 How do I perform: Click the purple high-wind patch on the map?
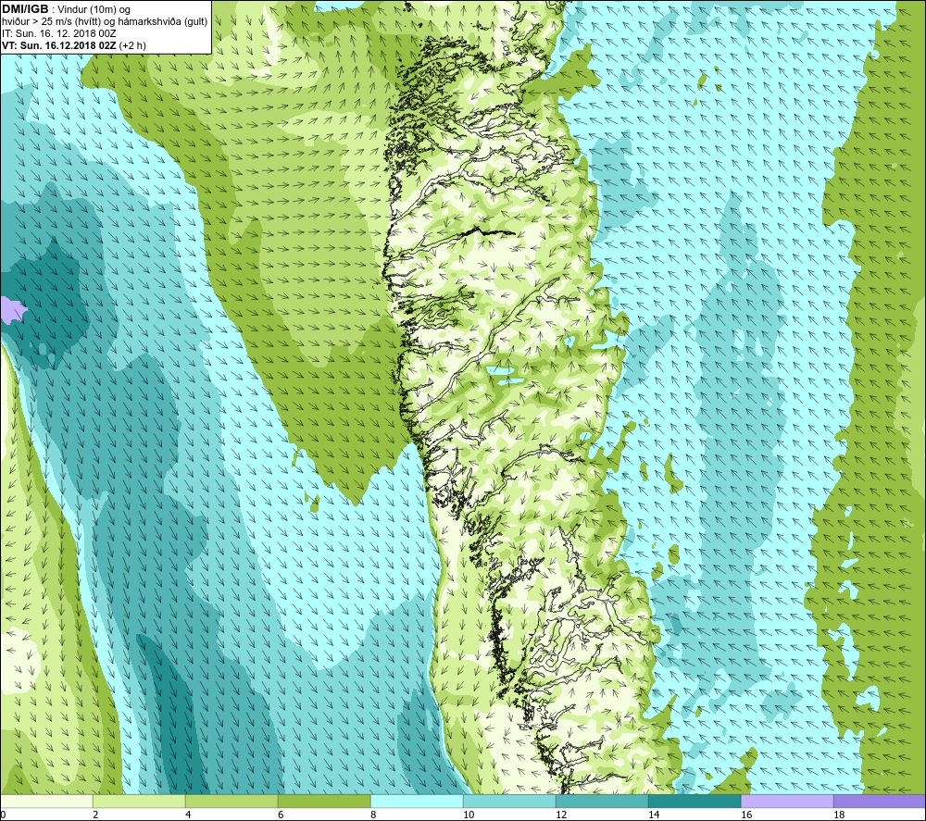(12, 310)
